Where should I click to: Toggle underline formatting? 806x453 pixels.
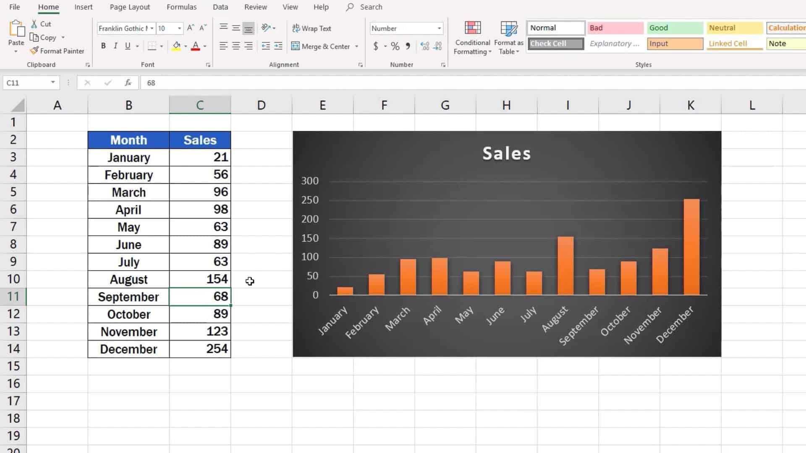(128, 46)
